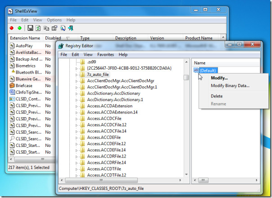
Task: Click the Registry Editor title bar icon
Action: tap(61, 46)
